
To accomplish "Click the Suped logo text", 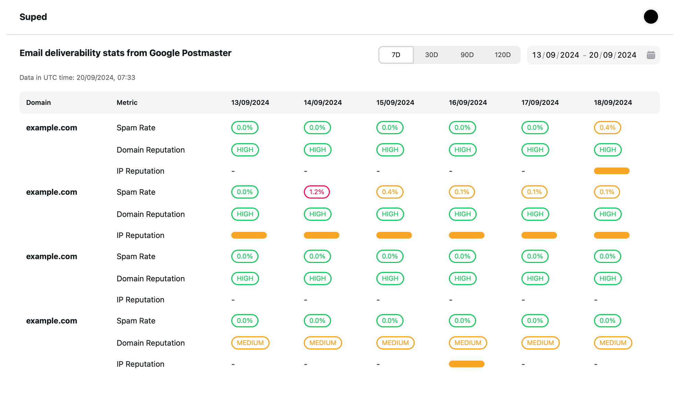I will click(x=33, y=17).
